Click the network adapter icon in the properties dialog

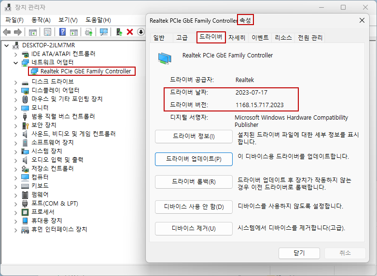click(165, 58)
